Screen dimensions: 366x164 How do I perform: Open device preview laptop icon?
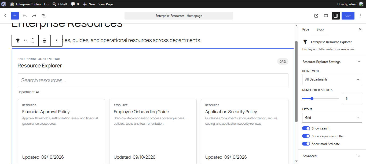[x=326, y=16]
